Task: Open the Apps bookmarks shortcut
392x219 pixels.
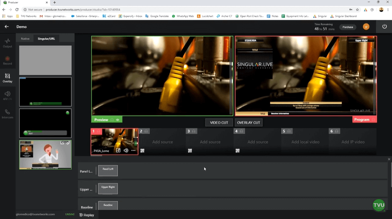Action: click(7, 16)
